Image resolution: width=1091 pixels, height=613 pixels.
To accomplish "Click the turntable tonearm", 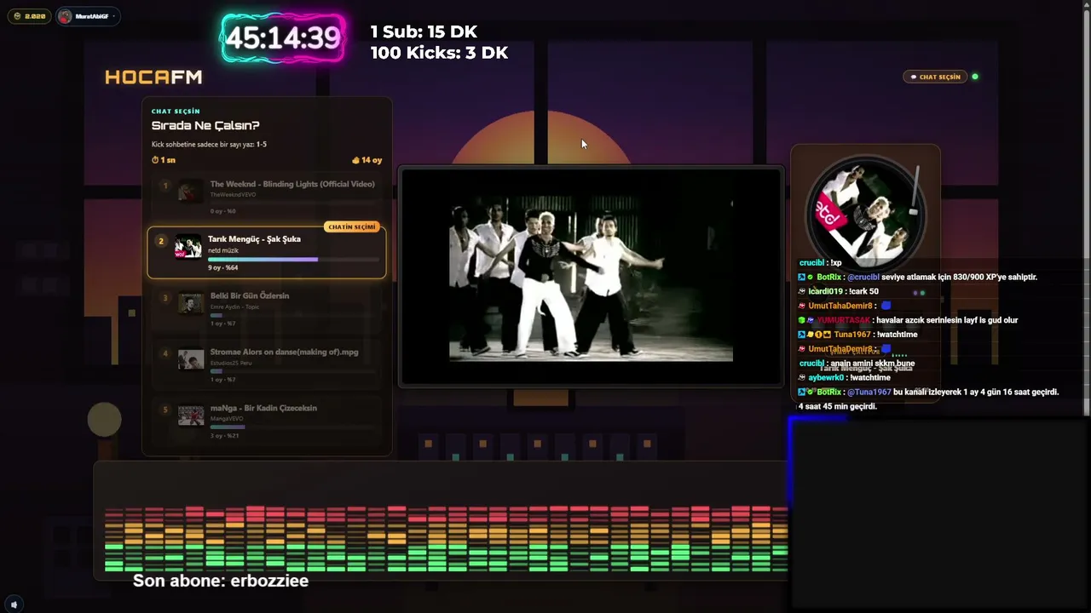I will [x=914, y=192].
